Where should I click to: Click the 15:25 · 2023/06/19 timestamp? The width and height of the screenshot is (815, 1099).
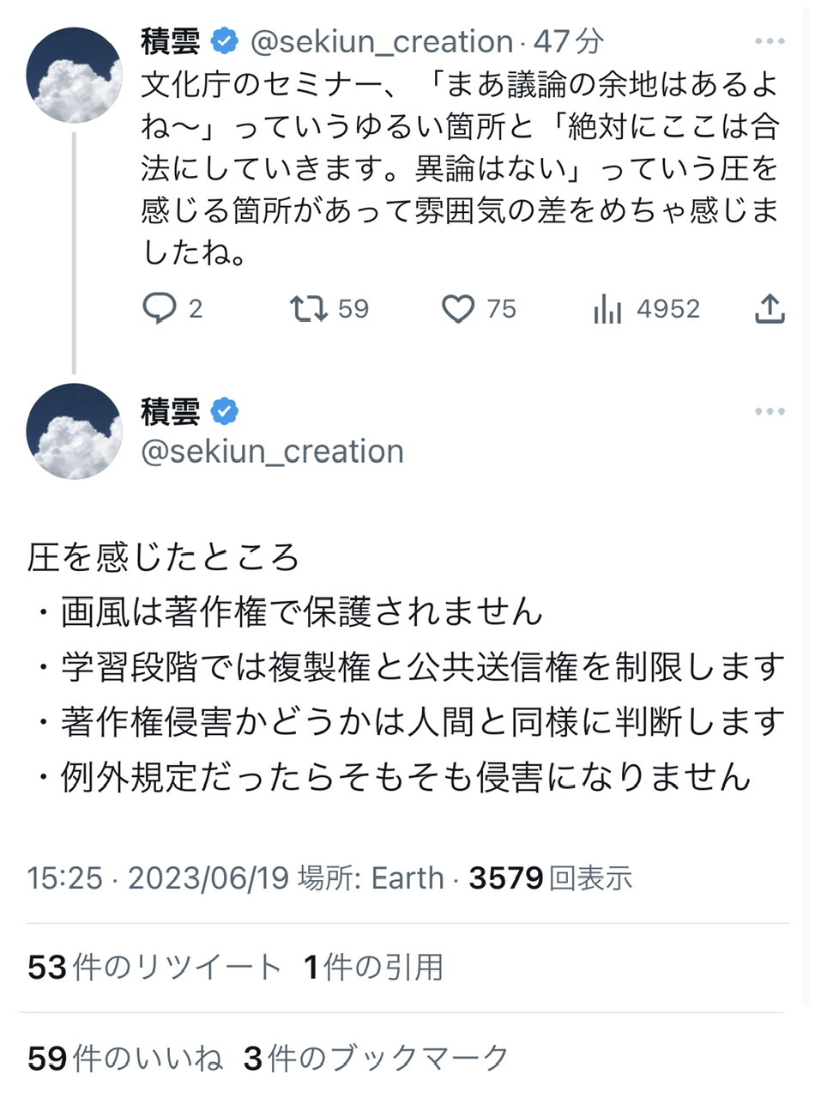pos(159,878)
